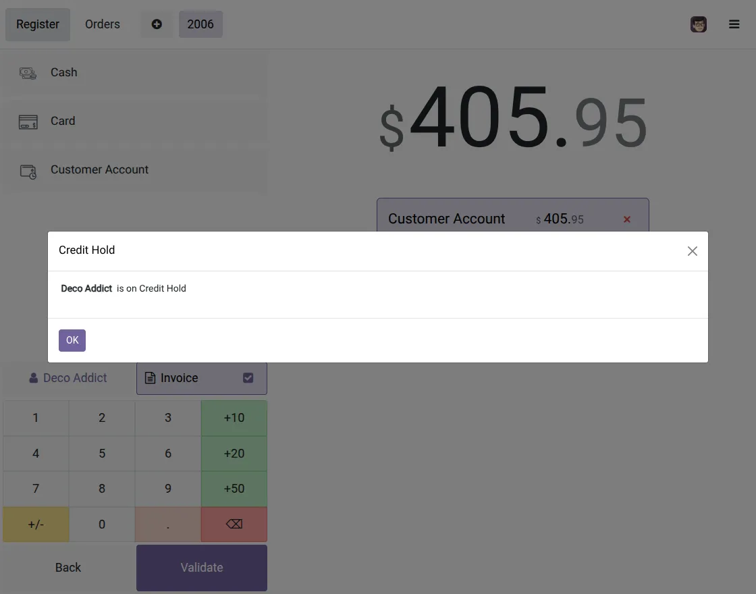This screenshot has width=756, height=594.
Task: Tap numpad key 1
Action: coord(36,418)
